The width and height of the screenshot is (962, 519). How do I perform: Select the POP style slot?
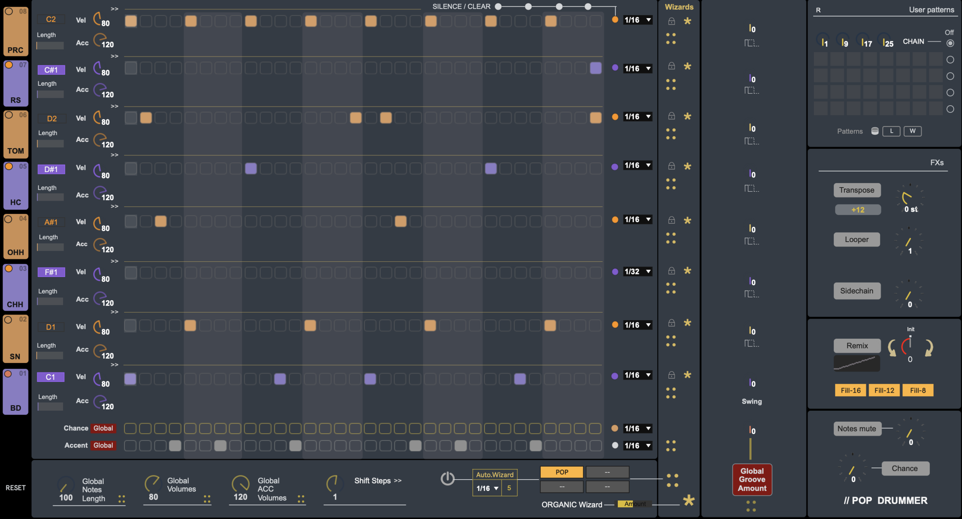coord(561,472)
